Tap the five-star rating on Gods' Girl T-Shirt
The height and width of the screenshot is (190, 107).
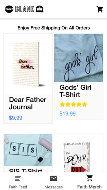[73, 104]
